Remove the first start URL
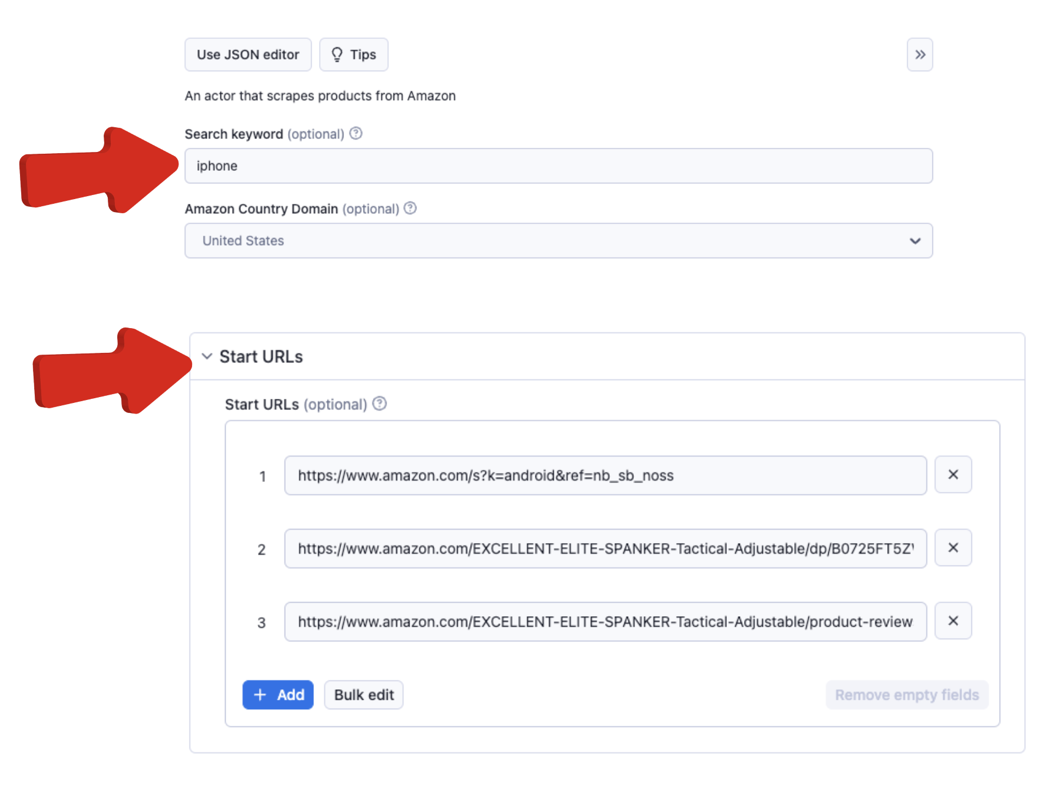This screenshot has width=1058, height=787. pyautogui.click(x=953, y=475)
